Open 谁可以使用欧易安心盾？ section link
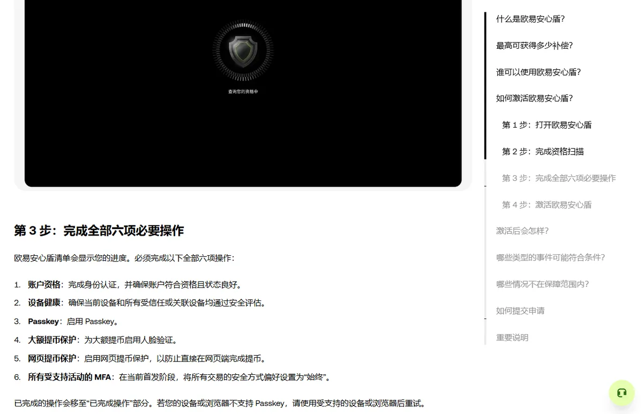Viewport: 643px width, 414px height. tap(539, 72)
